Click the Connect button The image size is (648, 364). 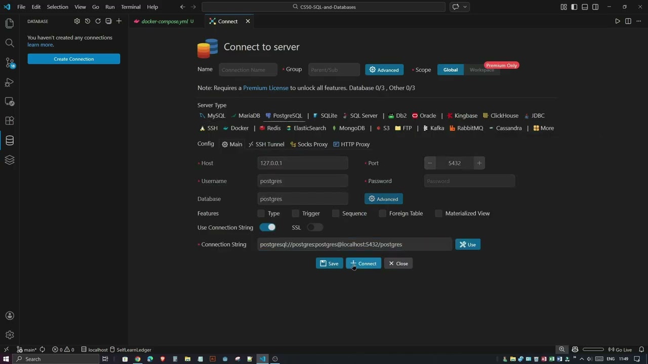coord(363,263)
